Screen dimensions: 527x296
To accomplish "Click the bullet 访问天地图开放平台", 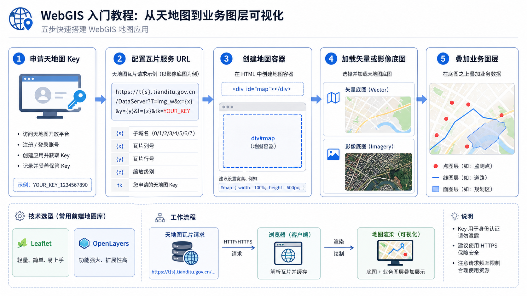I will click(46, 134).
